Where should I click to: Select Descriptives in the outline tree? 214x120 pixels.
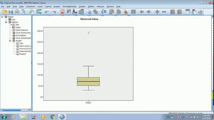[x=21, y=35]
